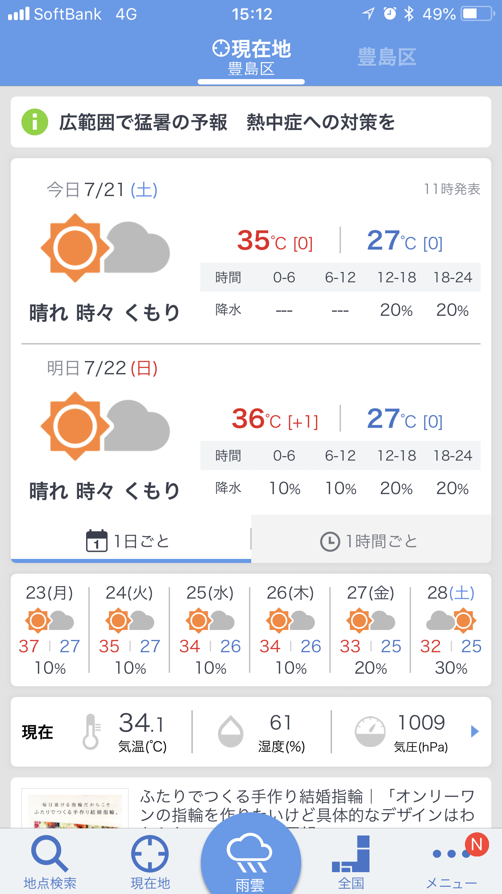Screen dimensions: 502x894
Task: Open the heatstroke warning headline
Action: (x=228, y=122)
